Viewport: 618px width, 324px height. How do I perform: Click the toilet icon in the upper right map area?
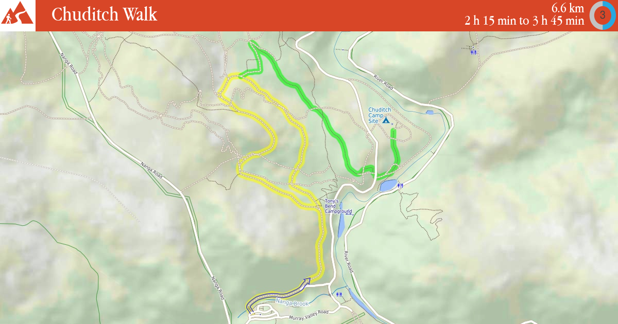click(x=473, y=51)
